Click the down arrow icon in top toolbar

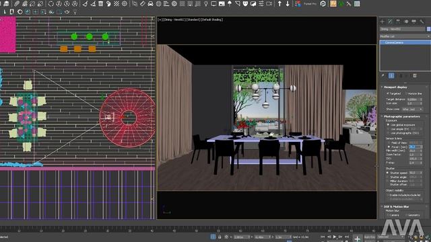click(288, 4)
